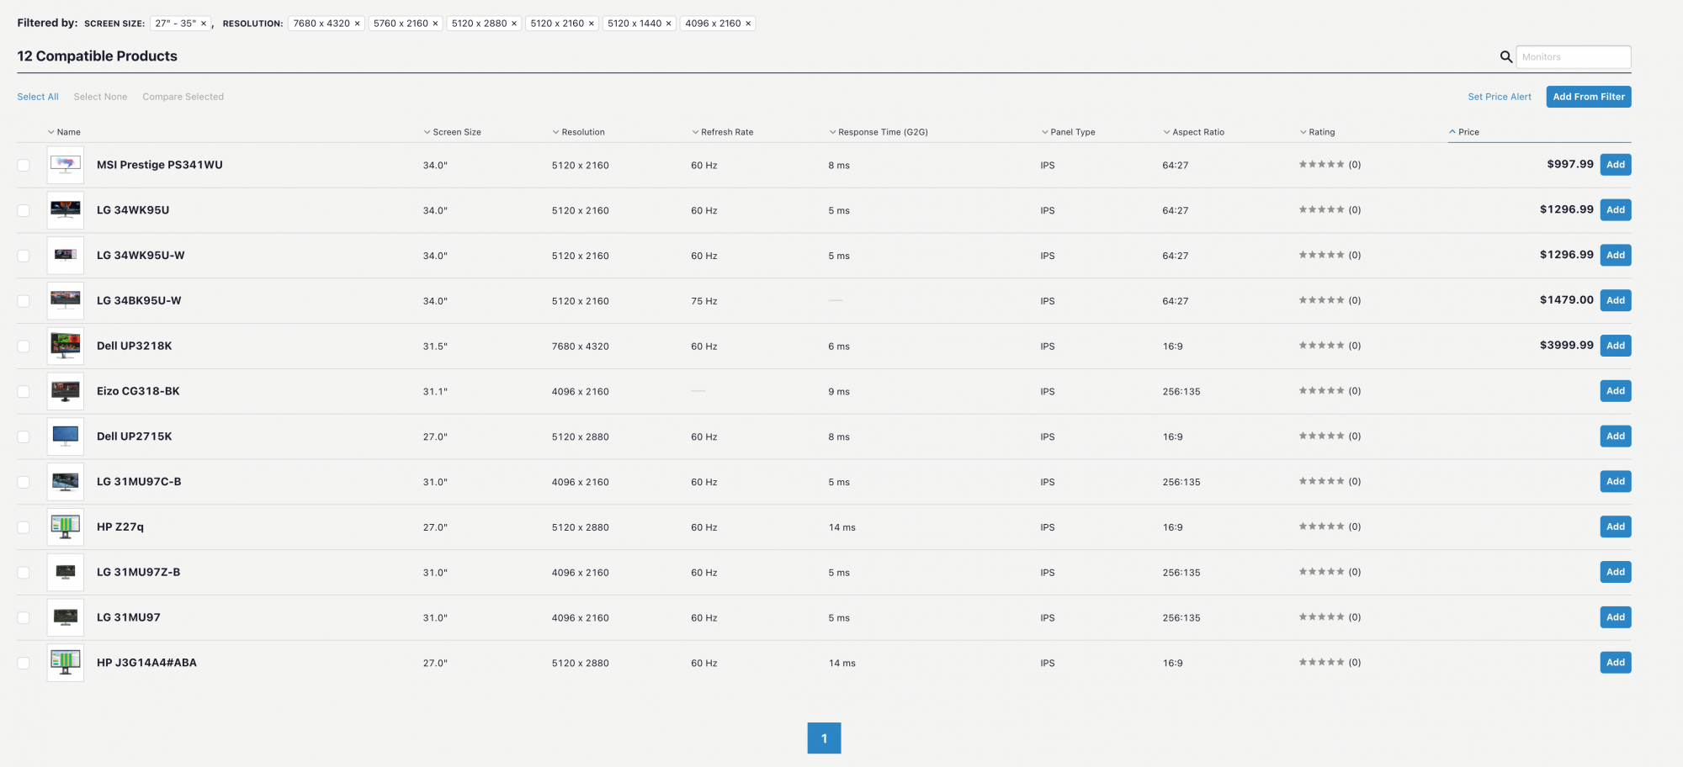
Task: Check the MSI Prestige PS341WU checkbox
Action: pos(24,166)
